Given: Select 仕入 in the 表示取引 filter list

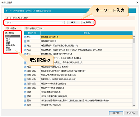Looking at the screenshot, I should click(12, 41).
